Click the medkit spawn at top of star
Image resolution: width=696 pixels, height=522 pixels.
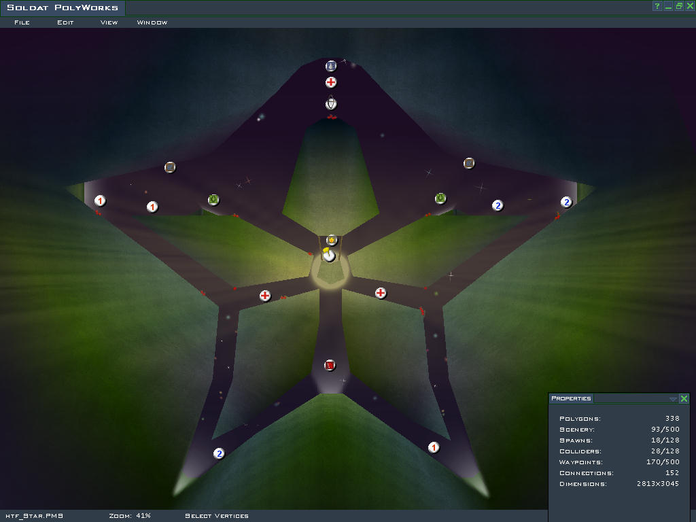tap(331, 82)
